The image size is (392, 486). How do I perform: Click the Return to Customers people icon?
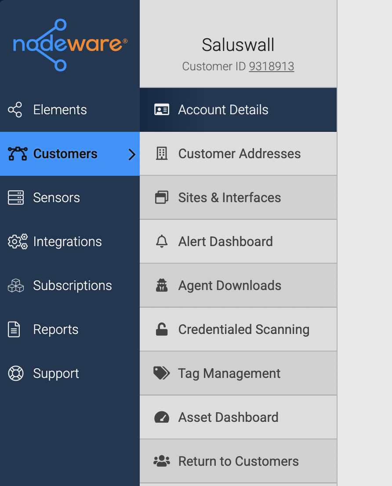pos(162,461)
